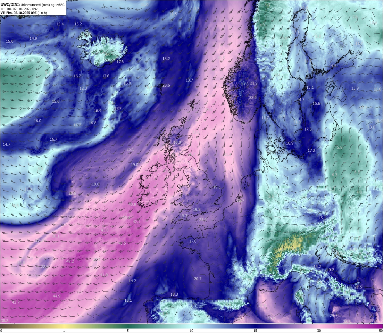
Task: Click the map value '14.2'
Action: click(132, 281)
